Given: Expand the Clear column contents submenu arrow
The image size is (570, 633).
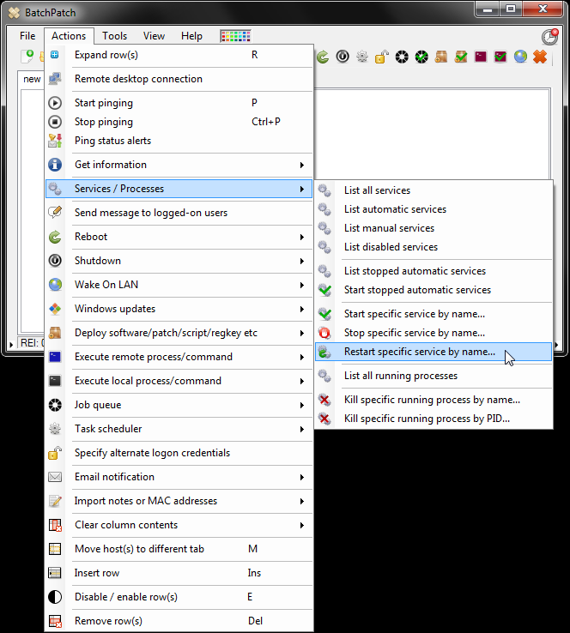Looking at the screenshot, I should coord(302,525).
